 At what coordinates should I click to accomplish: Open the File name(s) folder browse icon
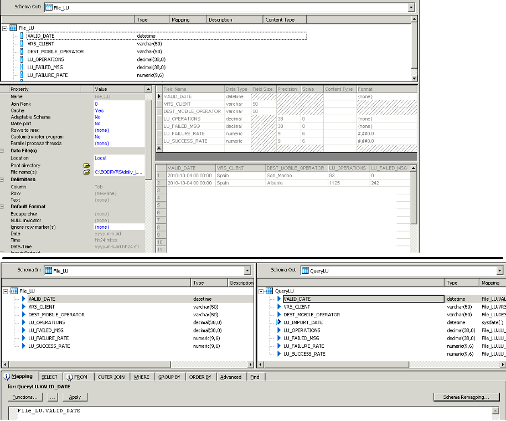86,172
